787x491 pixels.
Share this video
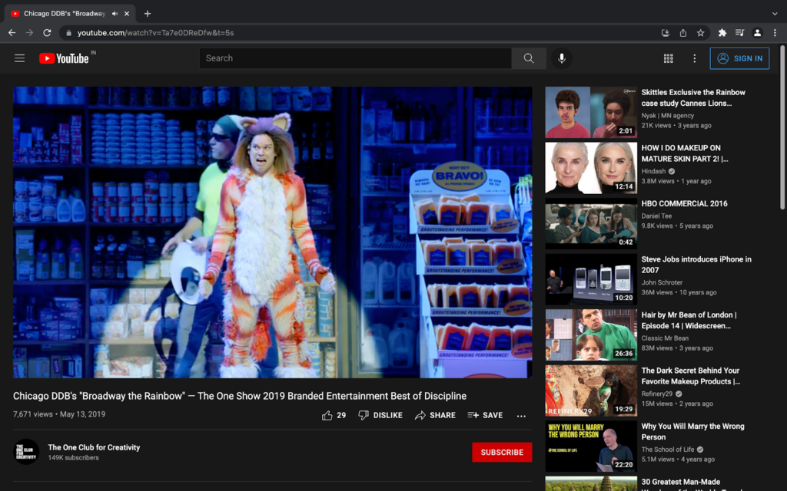[x=435, y=415]
